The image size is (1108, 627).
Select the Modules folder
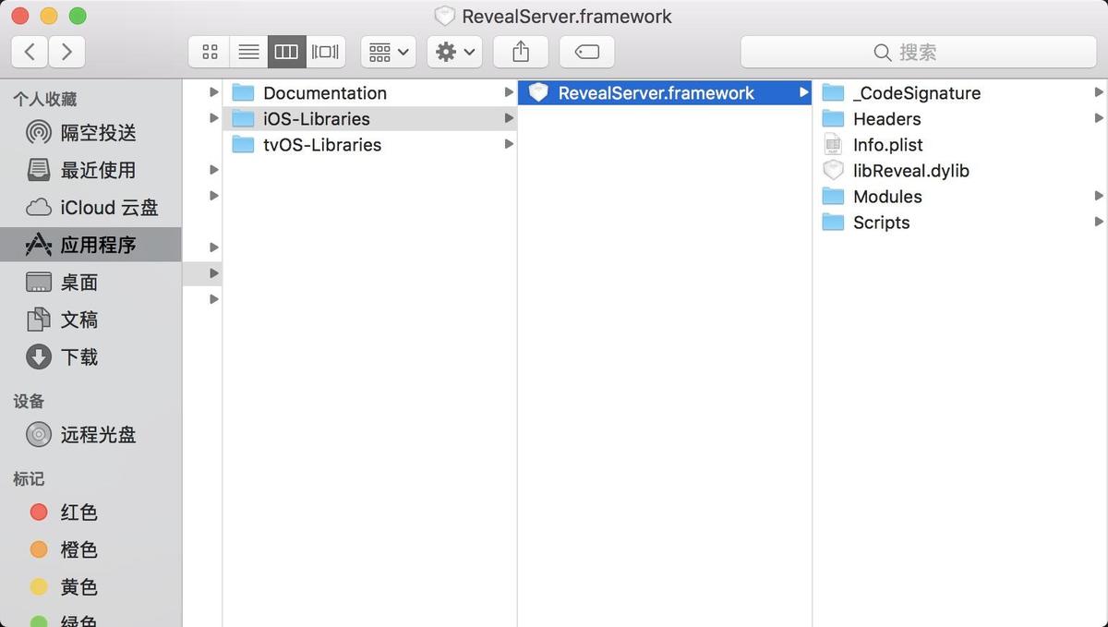tap(960, 197)
